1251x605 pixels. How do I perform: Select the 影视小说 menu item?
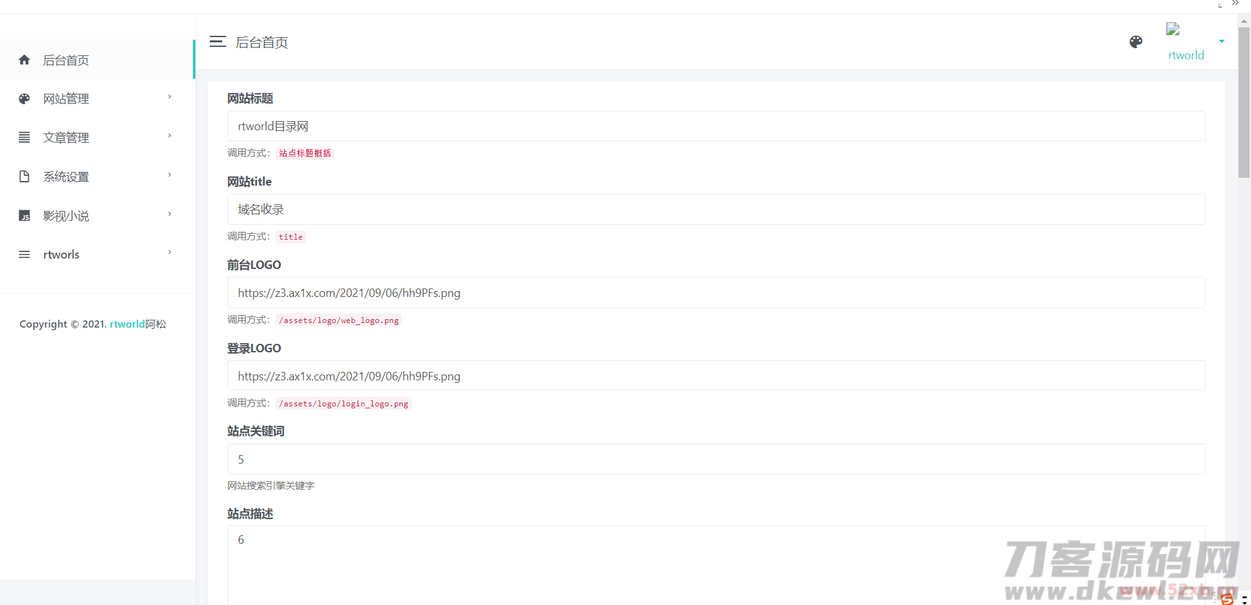(x=66, y=216)
